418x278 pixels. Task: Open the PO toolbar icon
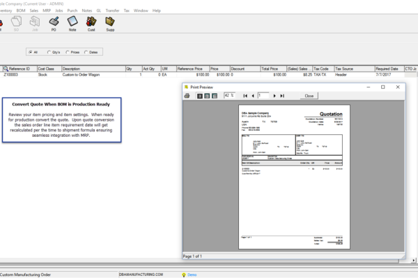point(54,24)
